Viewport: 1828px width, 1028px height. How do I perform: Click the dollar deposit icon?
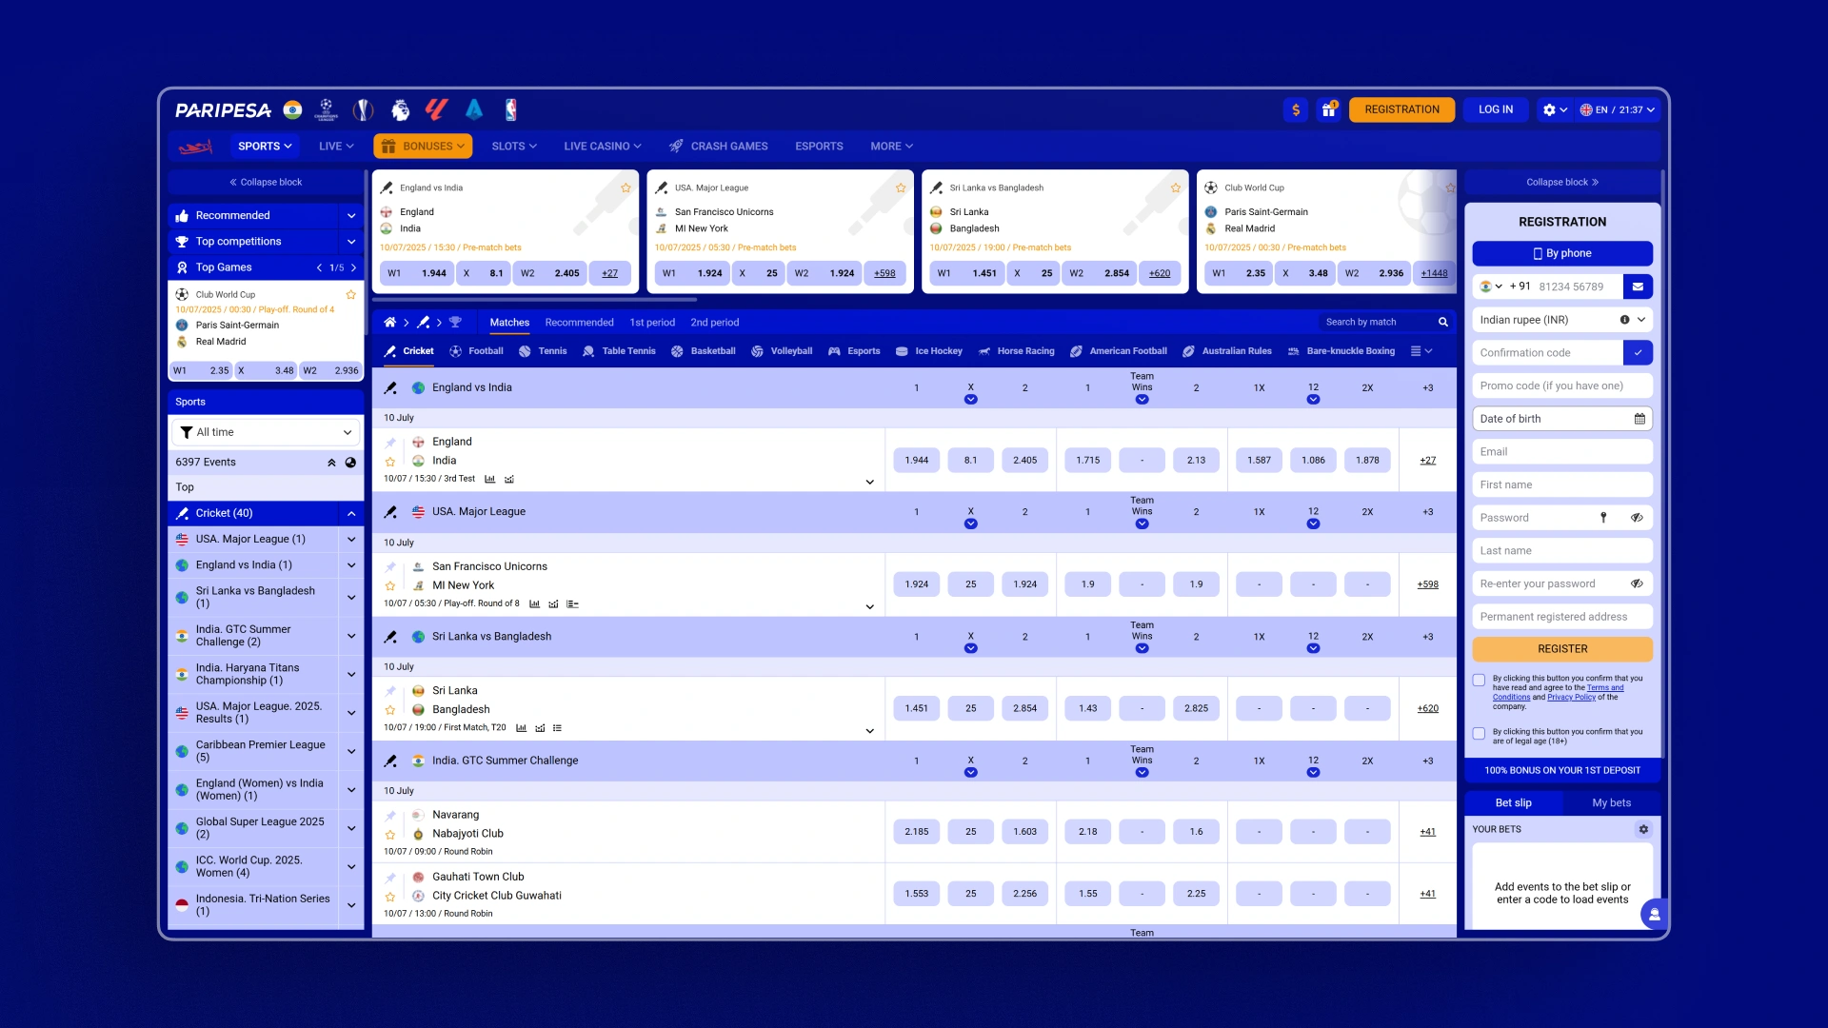tap(1296, 109)
